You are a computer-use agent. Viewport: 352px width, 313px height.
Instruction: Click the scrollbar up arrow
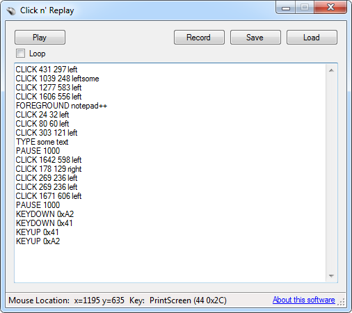331,70
